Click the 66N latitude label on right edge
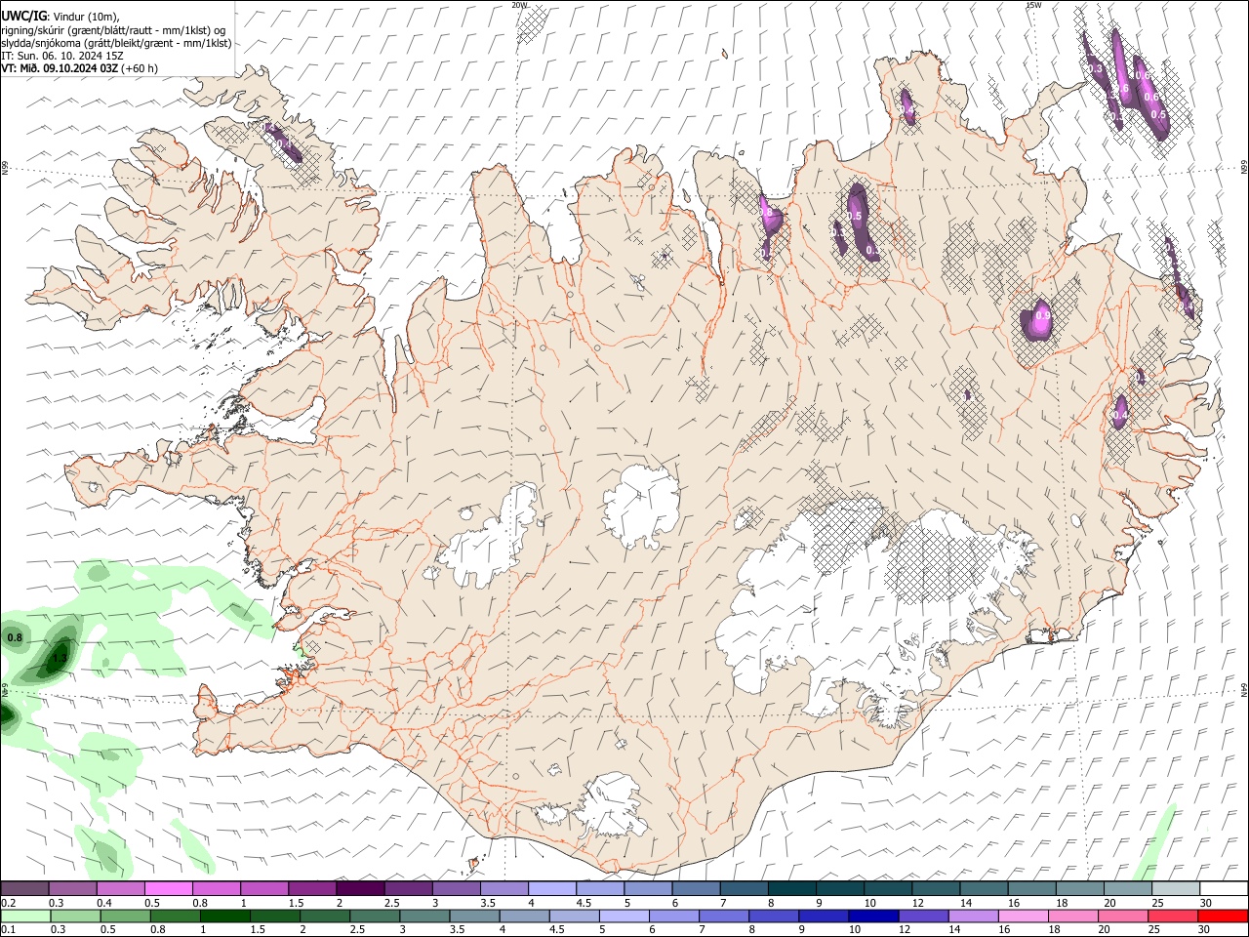Viewport: 1249px width, 937px height. click(x=1244, y=169)
